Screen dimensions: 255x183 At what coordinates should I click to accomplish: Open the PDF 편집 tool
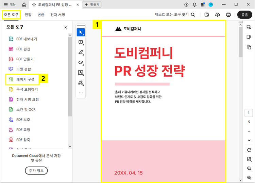click(19, 49)
